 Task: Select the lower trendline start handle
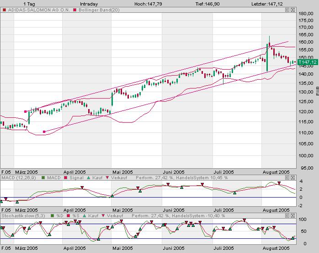[x=44, y=132]
